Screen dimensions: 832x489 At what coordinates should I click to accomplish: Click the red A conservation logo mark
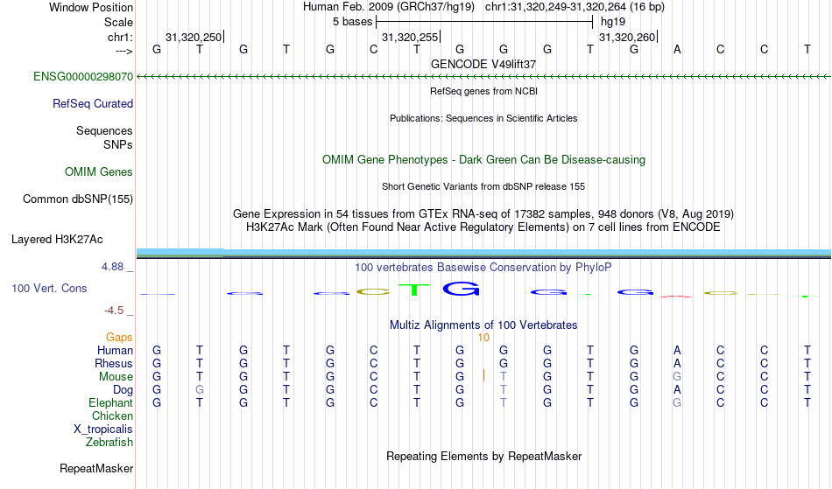pos(676,297)
